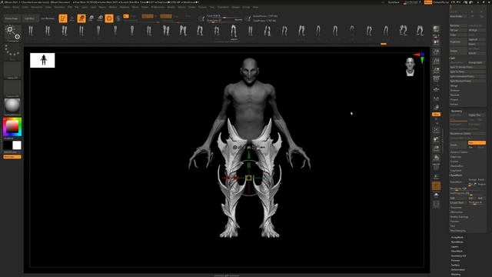
Task: Toggle the PolyF polyframe icon
Action: [436, 168]
